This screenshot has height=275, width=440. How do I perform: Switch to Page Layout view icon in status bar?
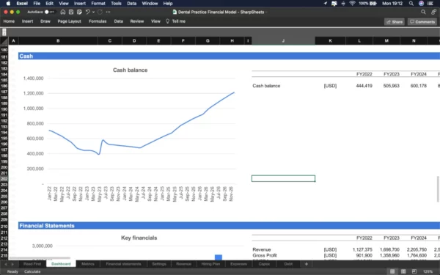(x=403, y=271)
